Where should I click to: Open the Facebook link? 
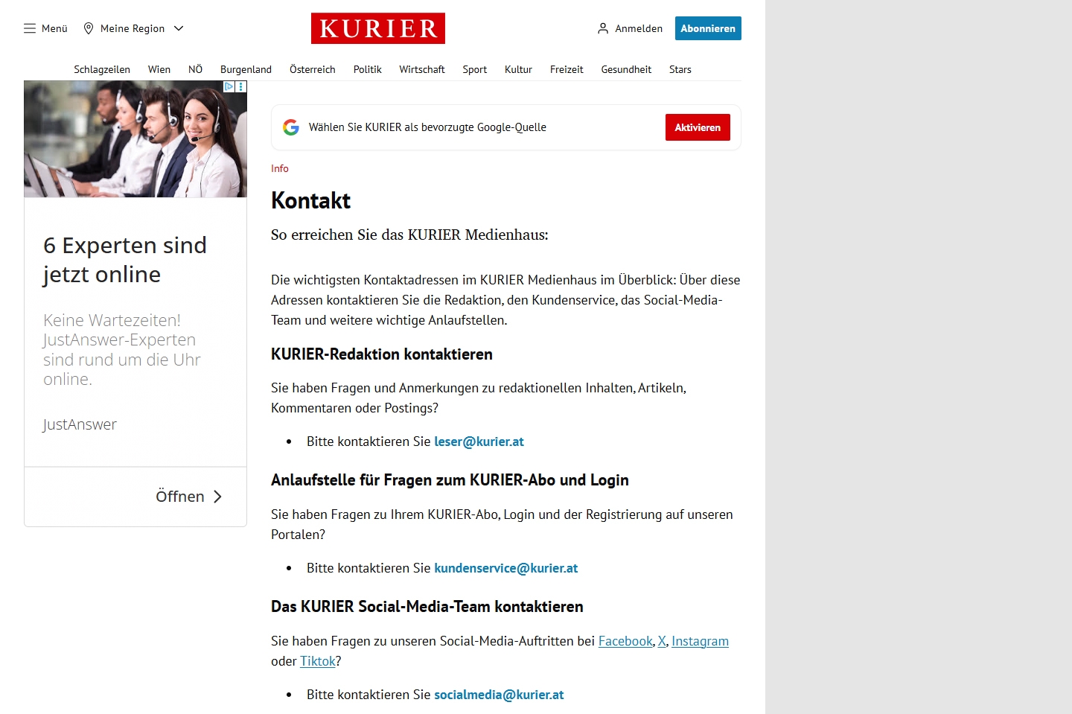pos(625,641)
